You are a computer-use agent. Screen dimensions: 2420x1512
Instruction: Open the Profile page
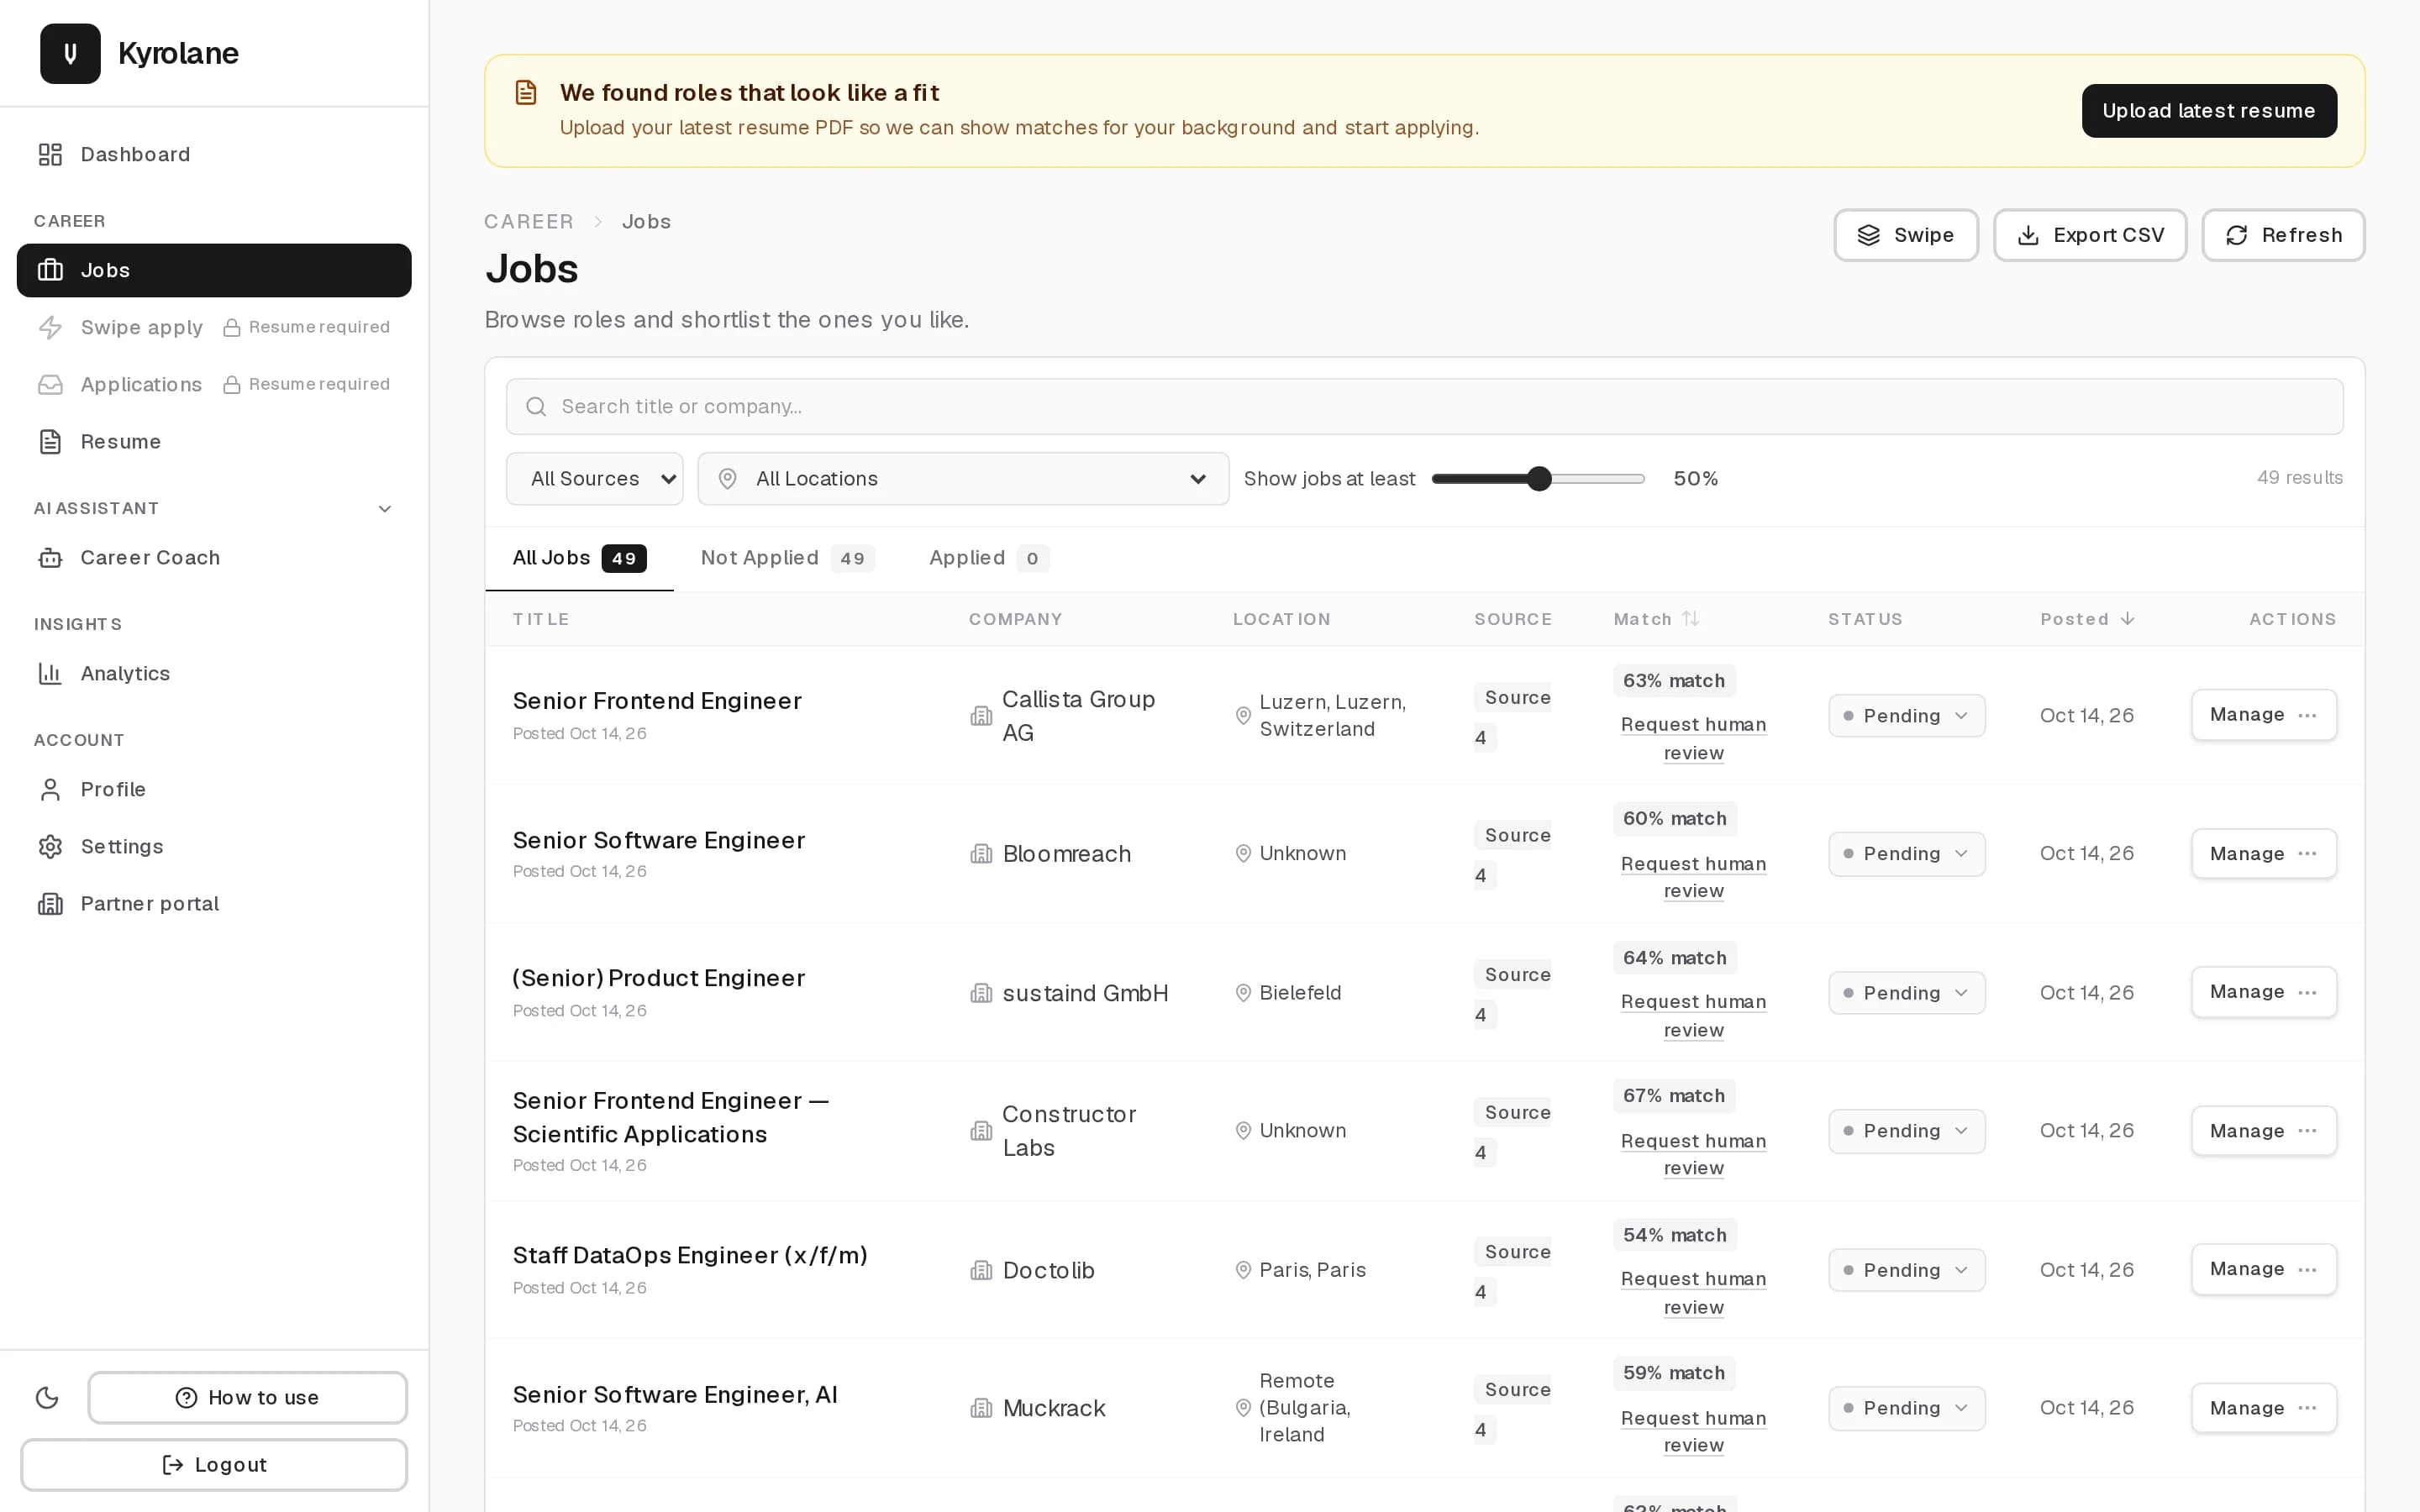point(214,790)
